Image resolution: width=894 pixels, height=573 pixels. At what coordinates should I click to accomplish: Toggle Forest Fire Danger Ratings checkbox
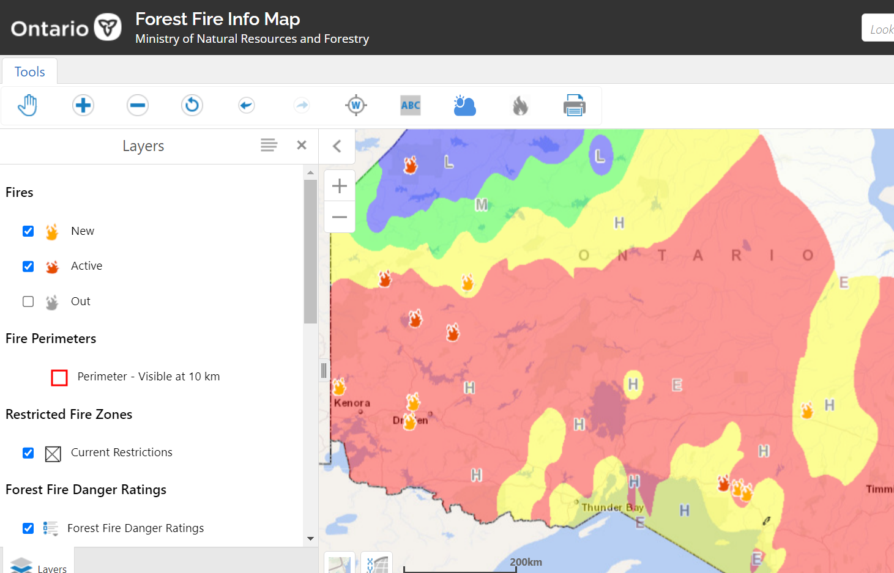pyautogui.click(x=28, y=528)
